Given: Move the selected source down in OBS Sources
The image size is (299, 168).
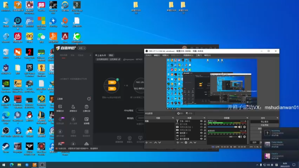Looking at the screenshot, I should tap(195, 143).
